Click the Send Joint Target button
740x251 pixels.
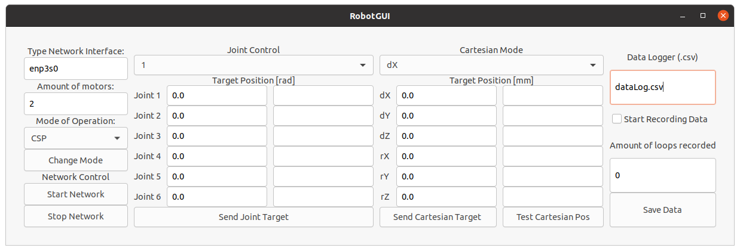pyautogui.click(x=253, y=217)
